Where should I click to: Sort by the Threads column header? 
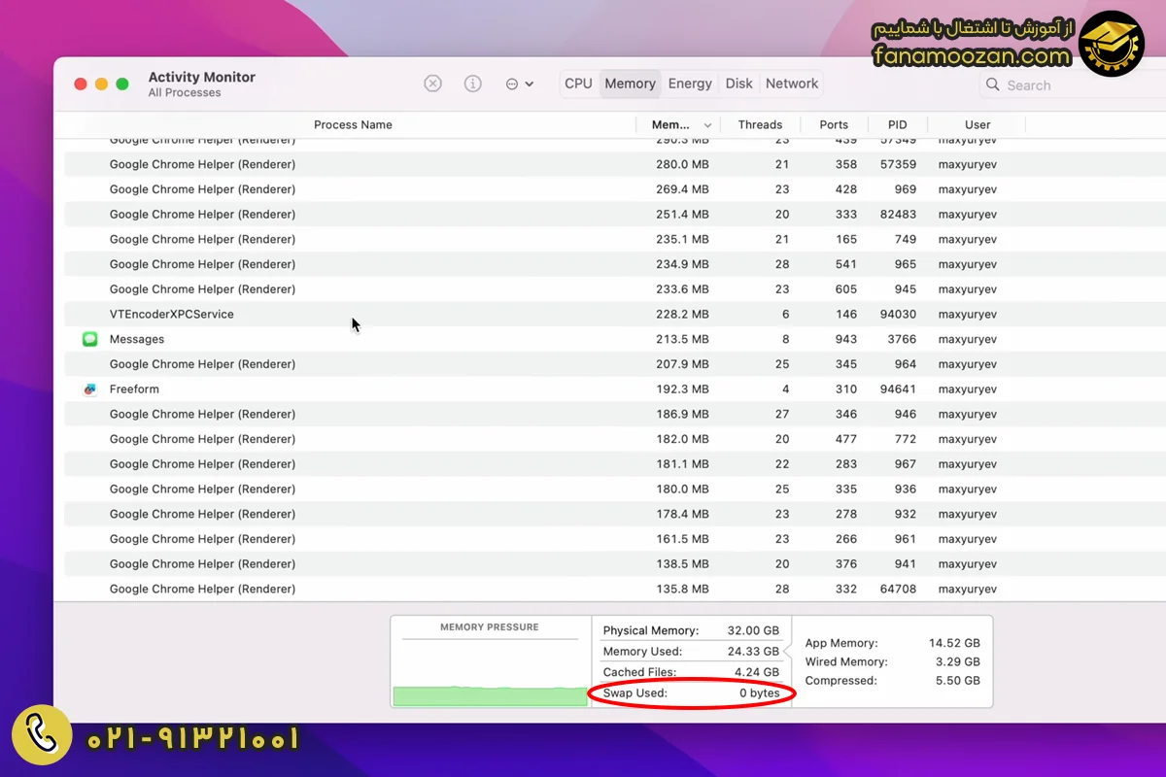tap(760, 124)
